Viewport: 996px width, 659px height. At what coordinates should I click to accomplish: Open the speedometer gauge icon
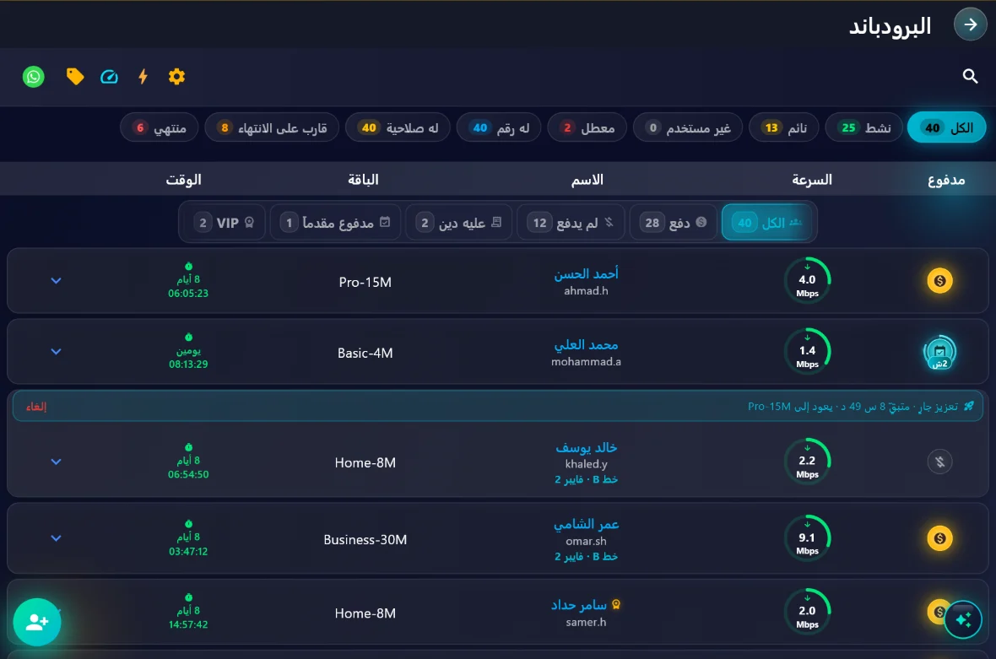[x=109, y=77]
